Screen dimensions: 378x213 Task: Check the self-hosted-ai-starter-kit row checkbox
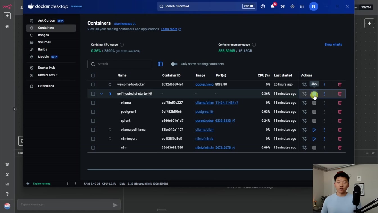(x=93, y=94)
